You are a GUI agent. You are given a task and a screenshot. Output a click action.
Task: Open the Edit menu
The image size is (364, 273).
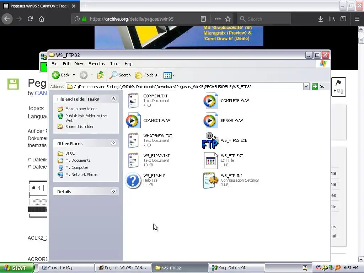pos(66,64)
